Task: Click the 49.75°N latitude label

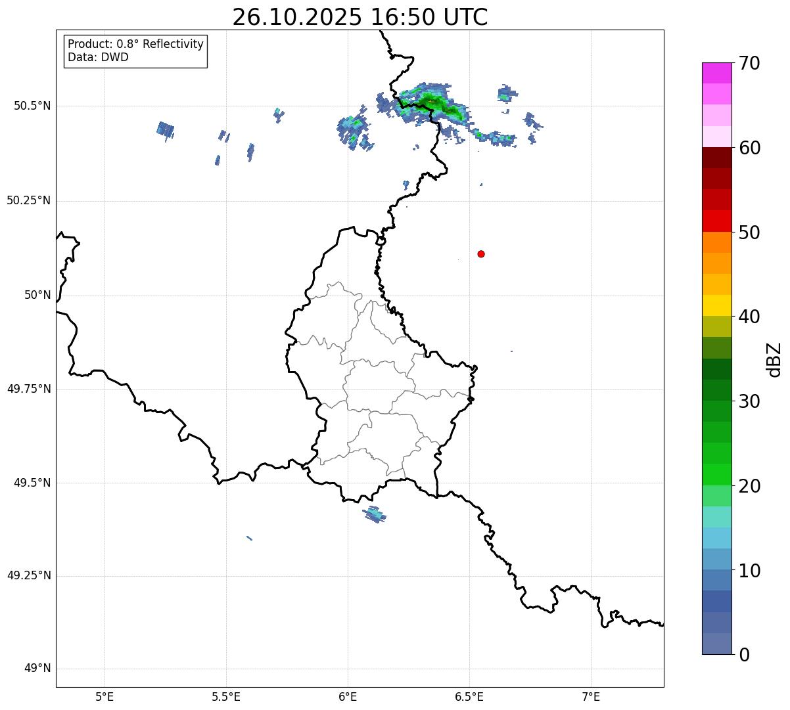Action: tap(29, 389)
